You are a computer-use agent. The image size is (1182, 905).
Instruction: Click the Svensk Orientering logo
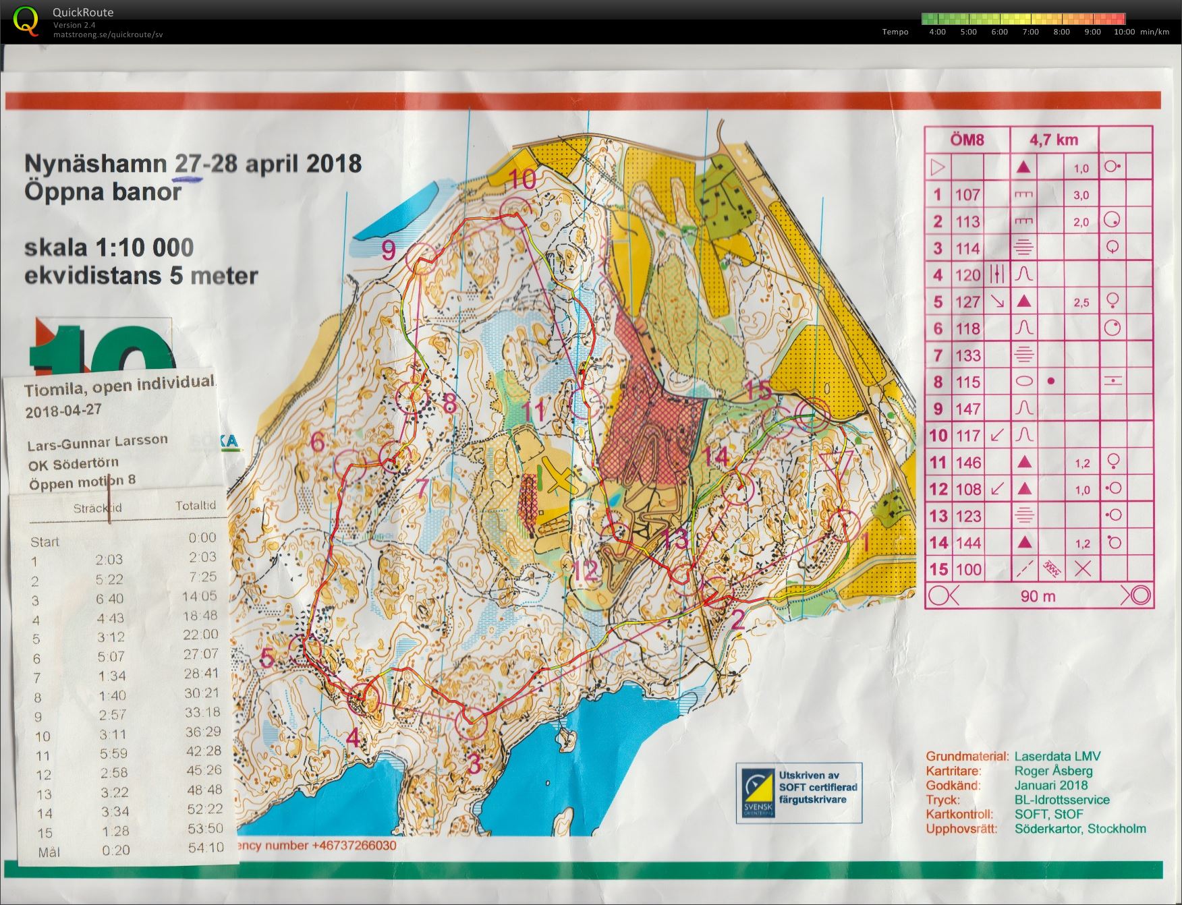tap(759, 792)
